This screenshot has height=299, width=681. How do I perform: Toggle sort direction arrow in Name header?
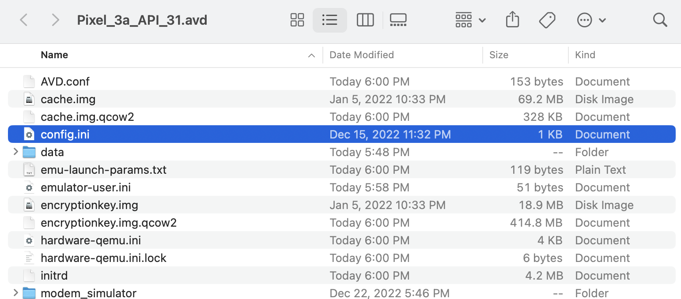pos(311,56)
